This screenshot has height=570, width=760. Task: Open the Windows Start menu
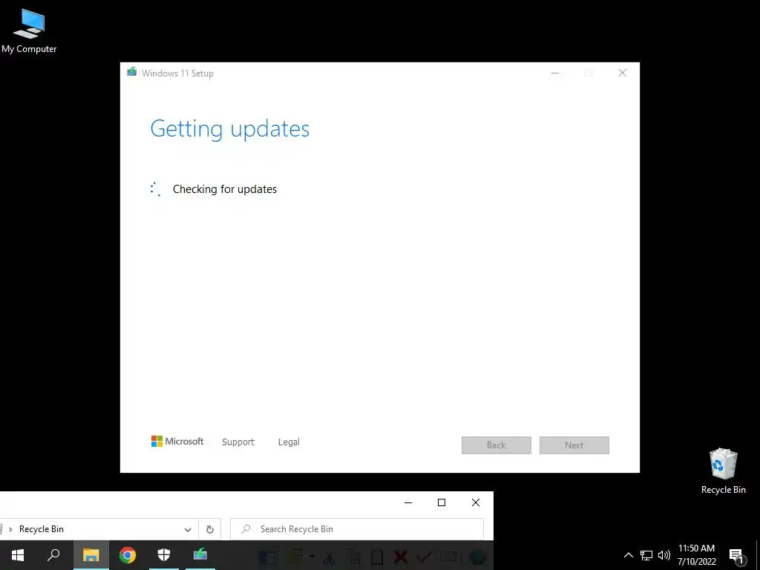18,555
